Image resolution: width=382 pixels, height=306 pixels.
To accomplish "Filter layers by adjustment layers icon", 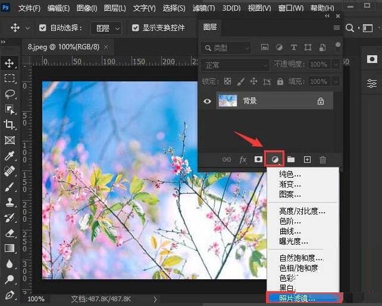I will point(279,47).
